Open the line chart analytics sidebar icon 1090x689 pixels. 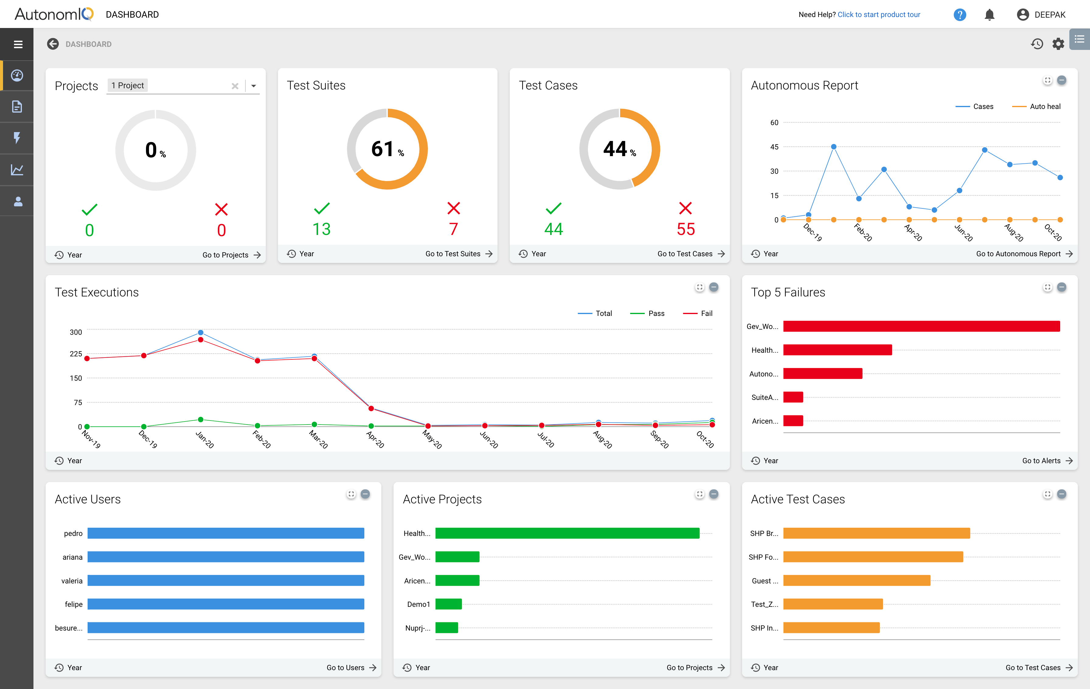(x=17, y=170)
